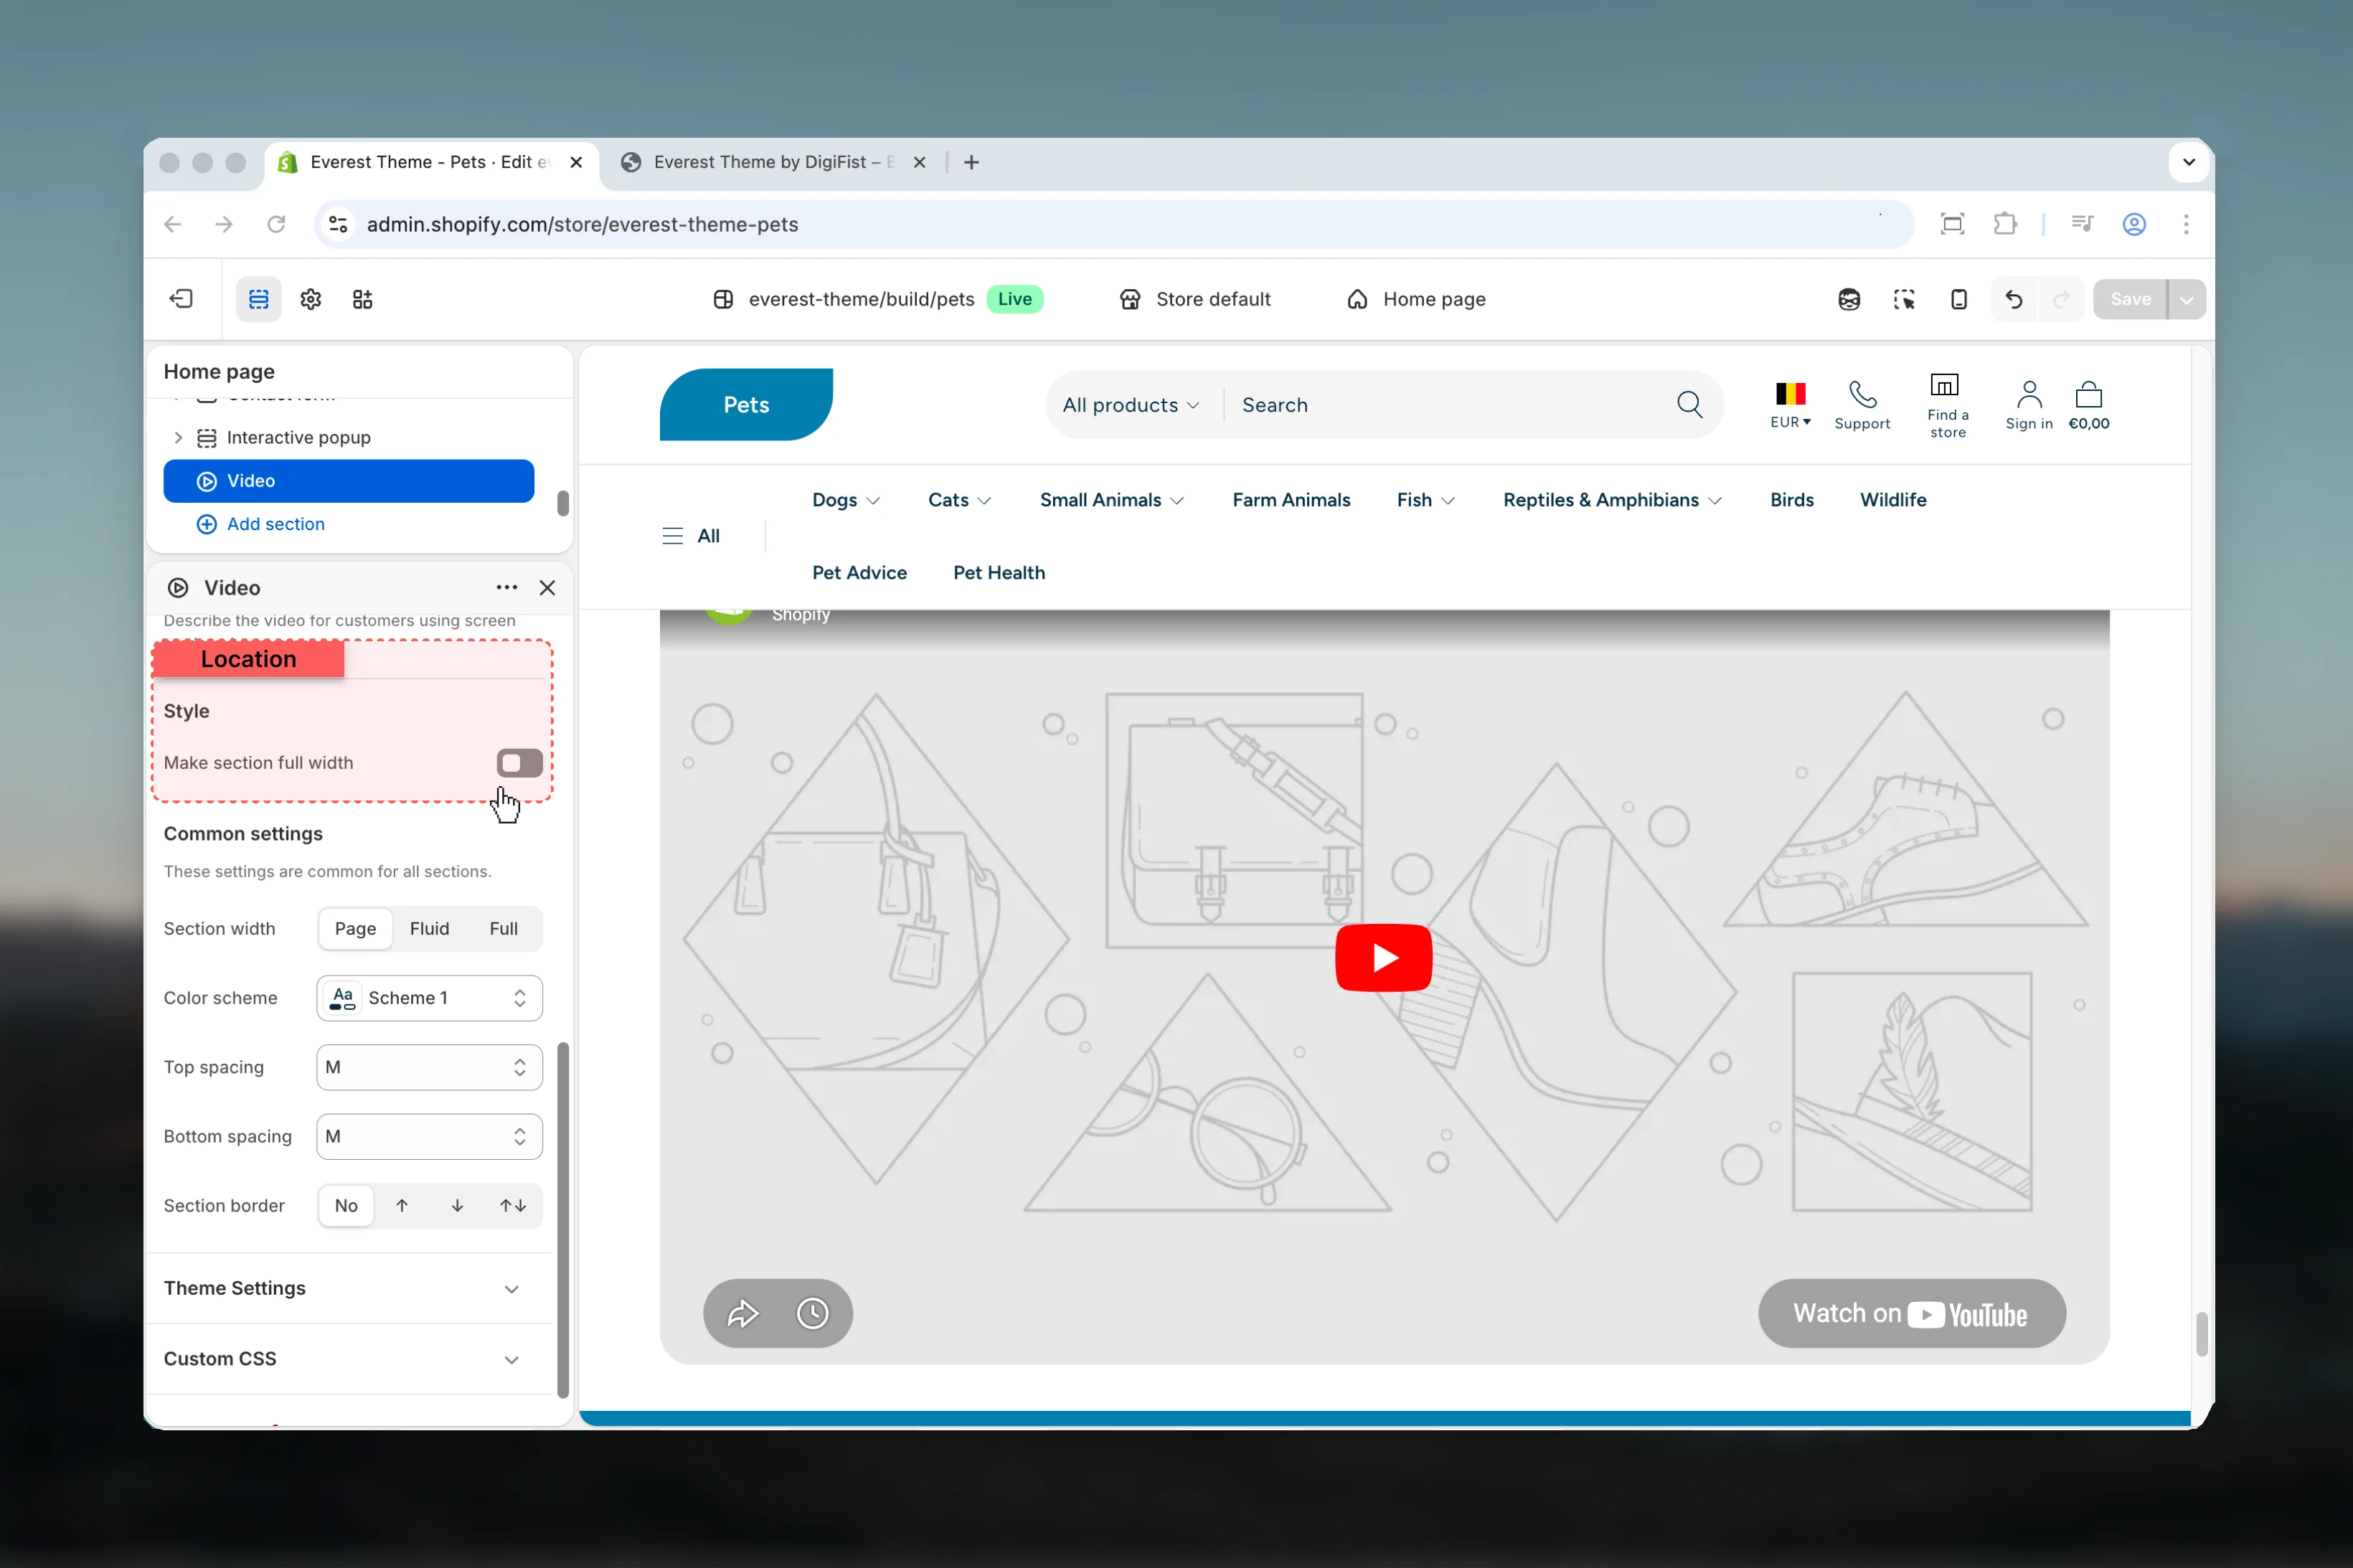
Task: Click the storefront Search field
Action: [1450, 405]
